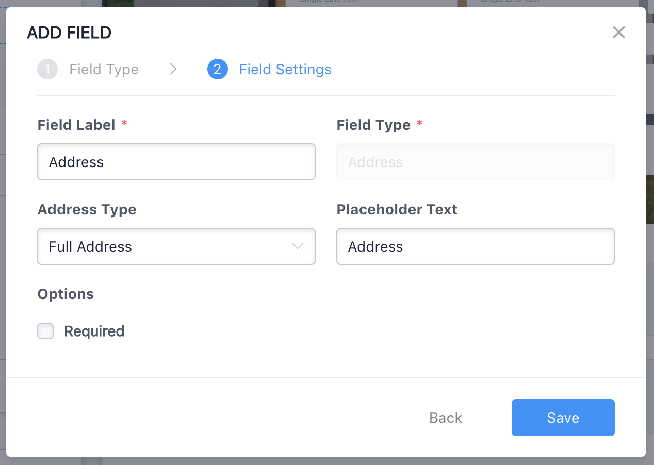Viewport: 654px width, 465px height.
Task: Enable the Required checkbox
Action: coord(45,331)
